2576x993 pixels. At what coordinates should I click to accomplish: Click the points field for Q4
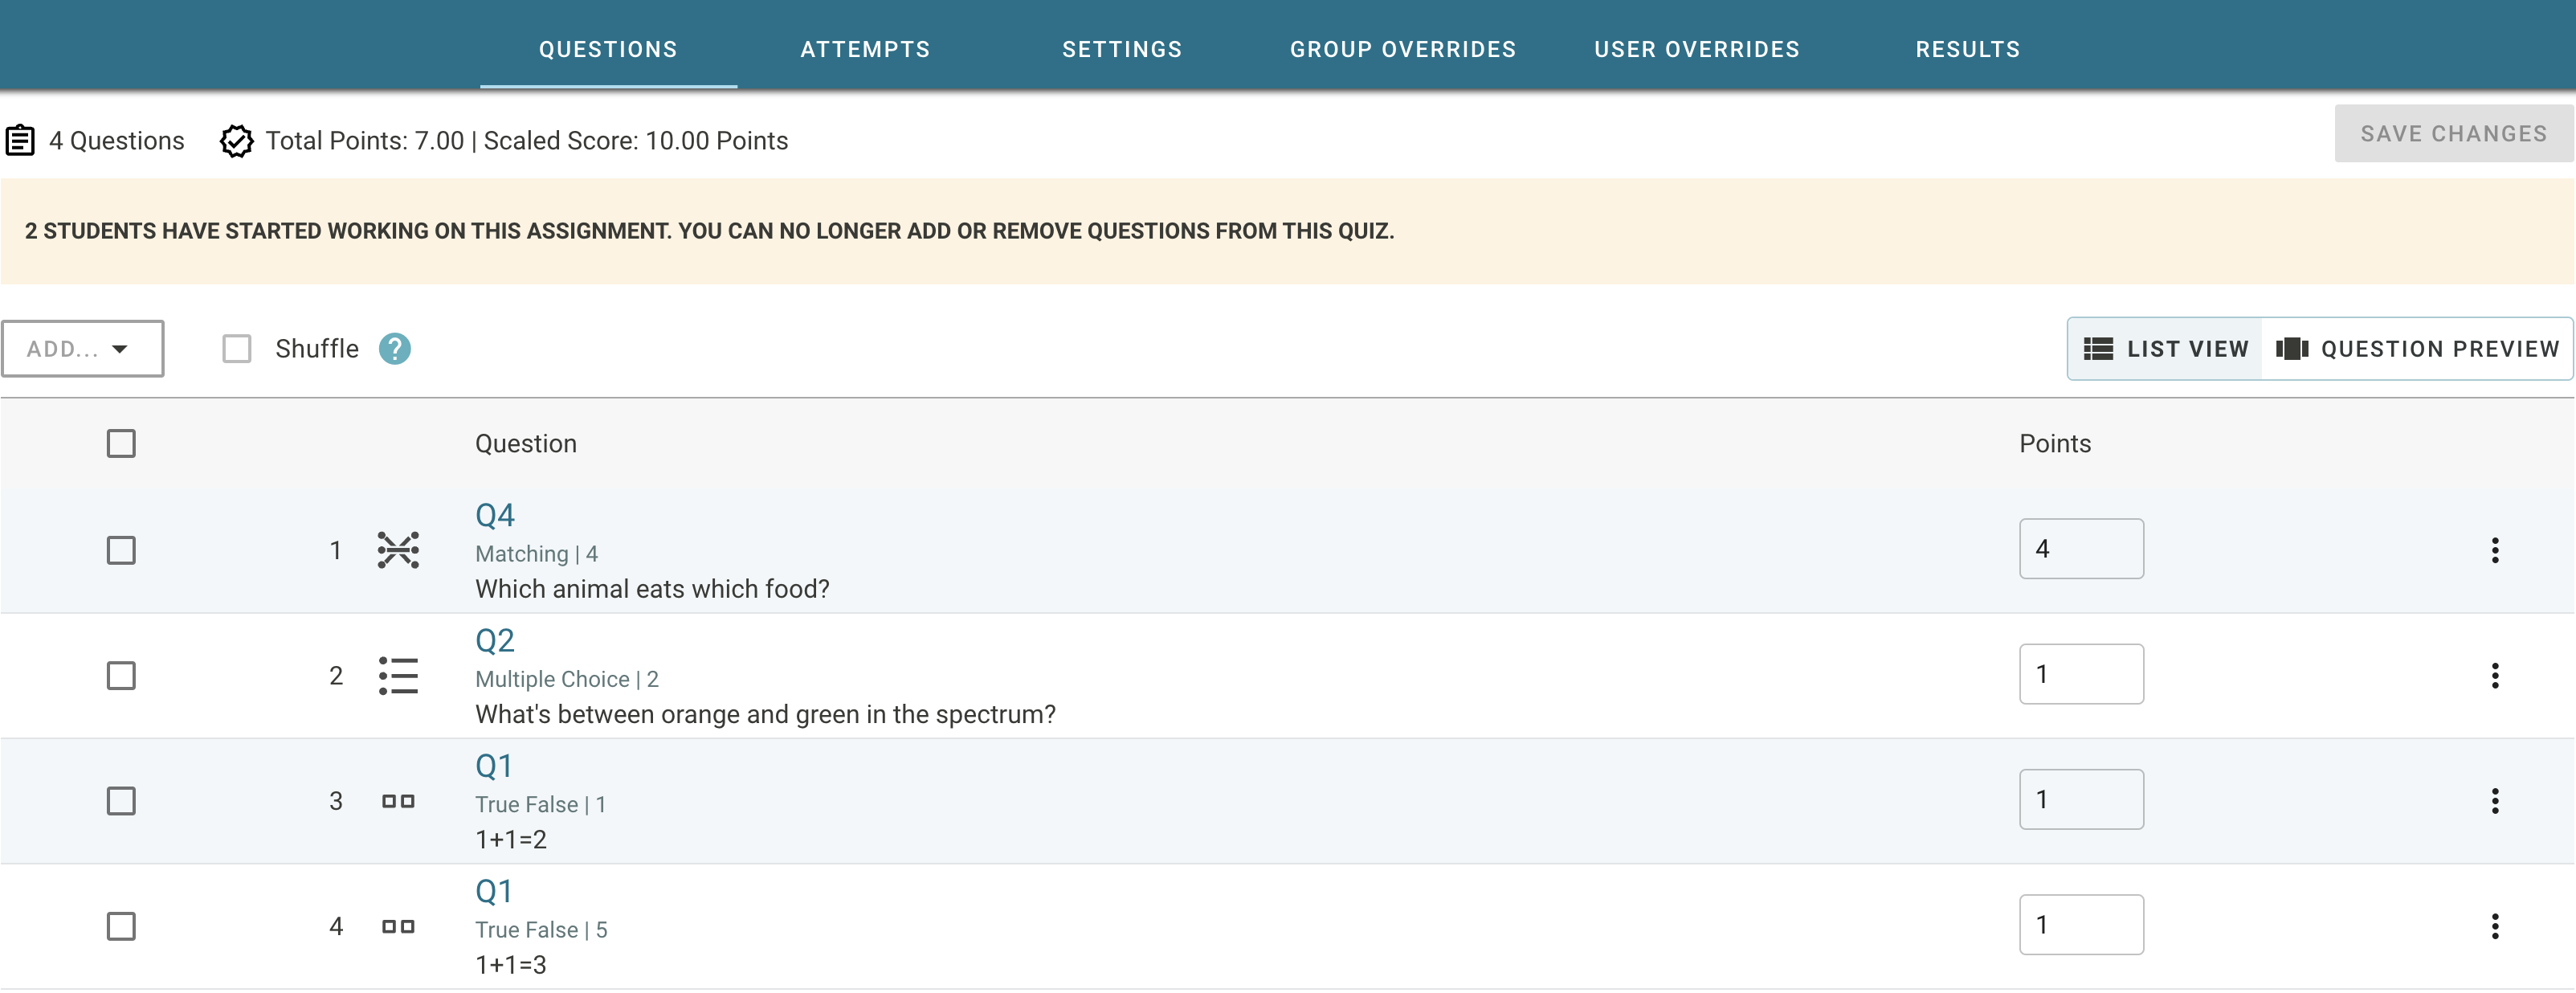coord(2080,549)
